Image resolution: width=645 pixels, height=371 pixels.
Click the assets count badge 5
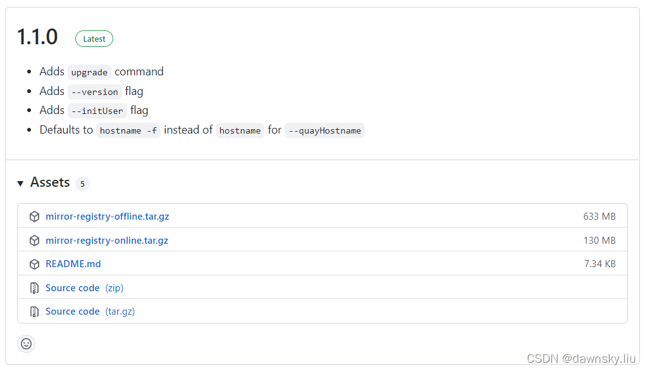(x=82, y=184)
